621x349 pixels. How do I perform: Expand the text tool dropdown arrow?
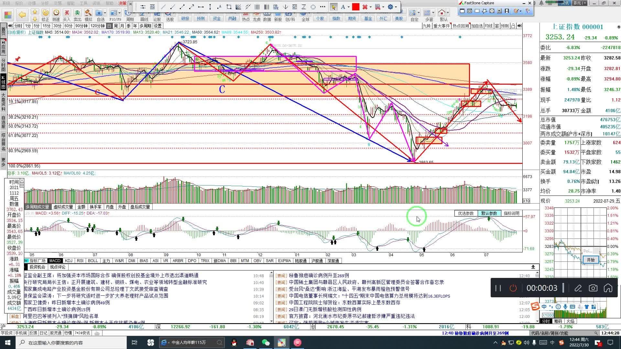coord(348,7)
